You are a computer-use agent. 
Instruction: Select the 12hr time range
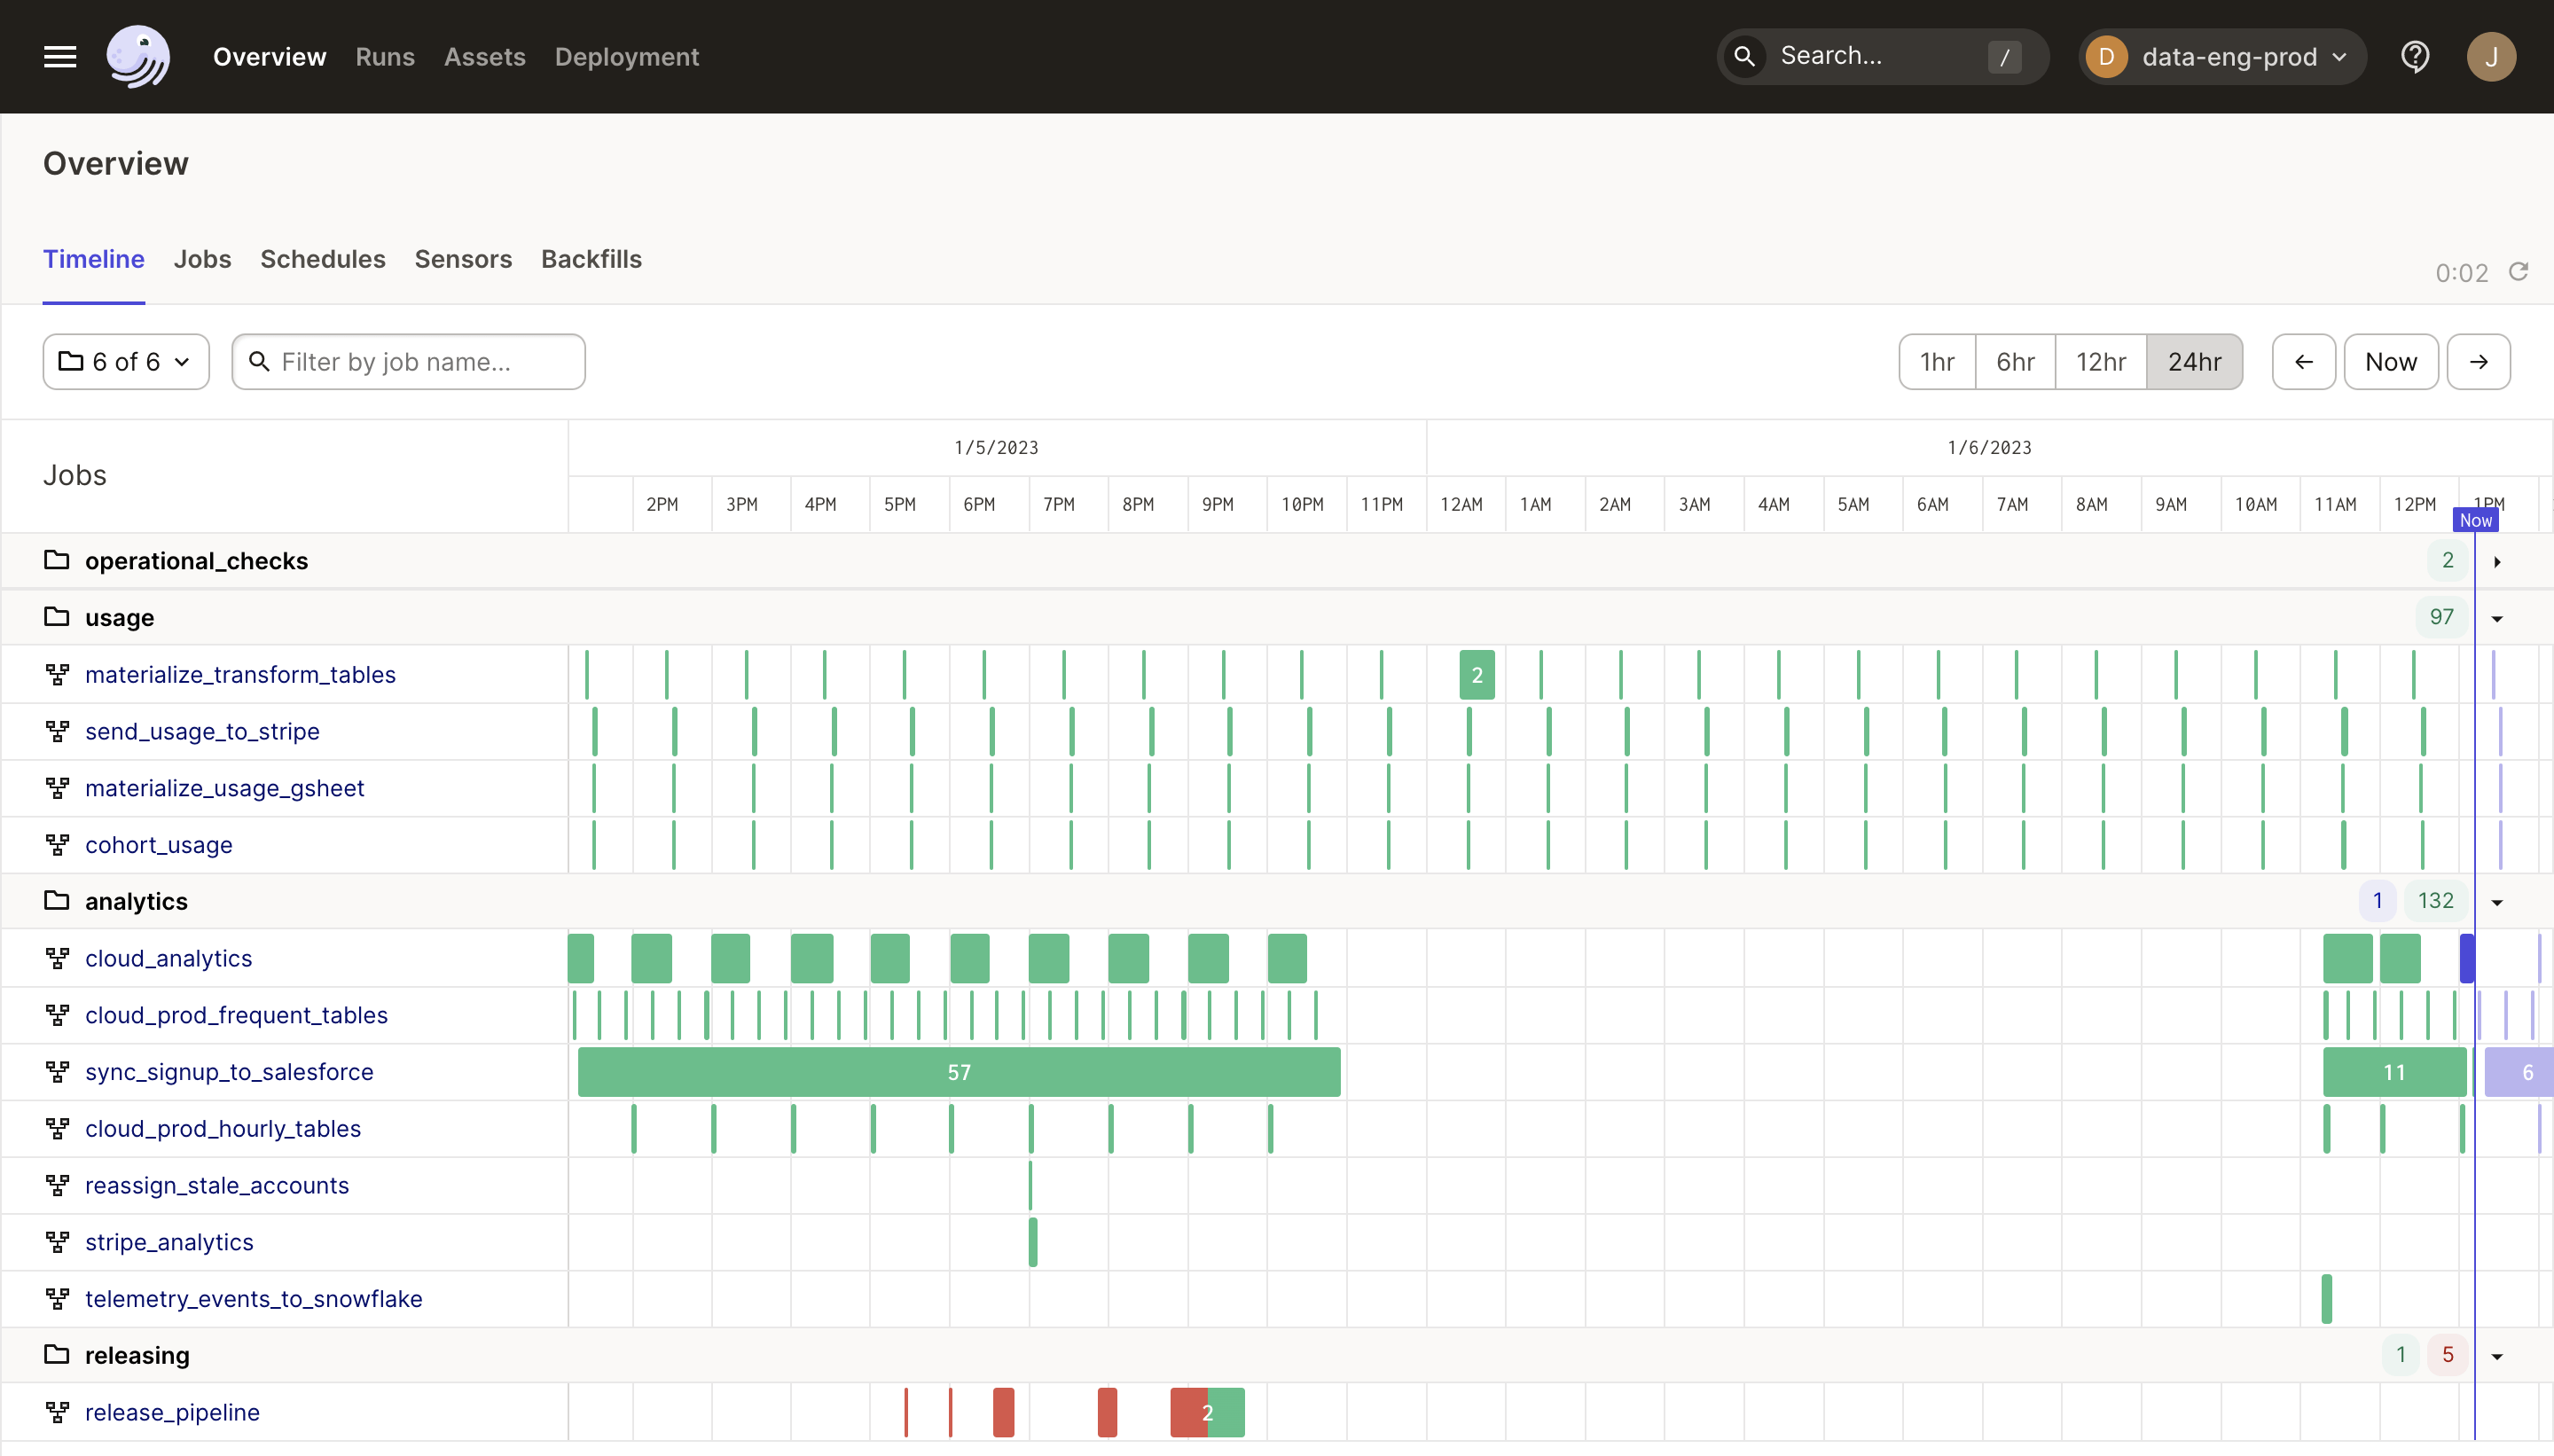pos(2100,362)
